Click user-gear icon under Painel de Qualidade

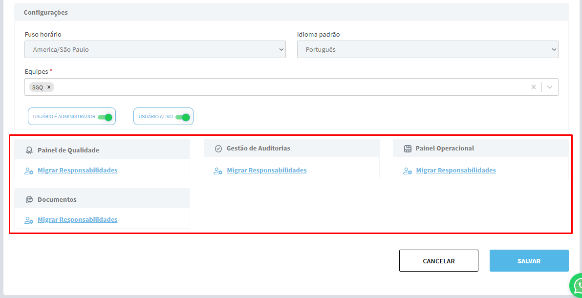pos(29,171)
